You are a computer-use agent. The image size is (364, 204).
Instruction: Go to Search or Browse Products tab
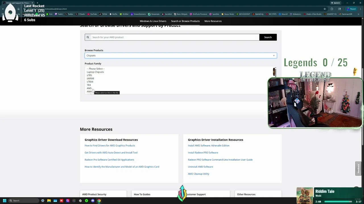(x=185, y=21)
